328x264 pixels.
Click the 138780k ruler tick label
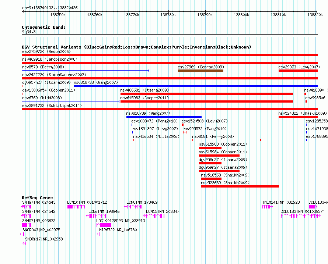click(x=168, y=15)
